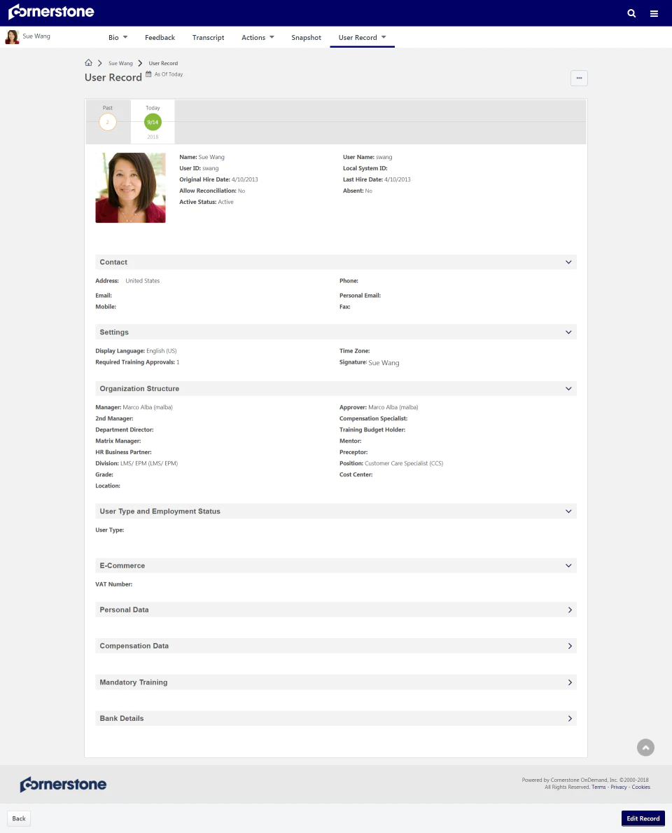This screenshot has height=833, width=672.
Task: Expand the Personal Data section
Action: point(336,610)
